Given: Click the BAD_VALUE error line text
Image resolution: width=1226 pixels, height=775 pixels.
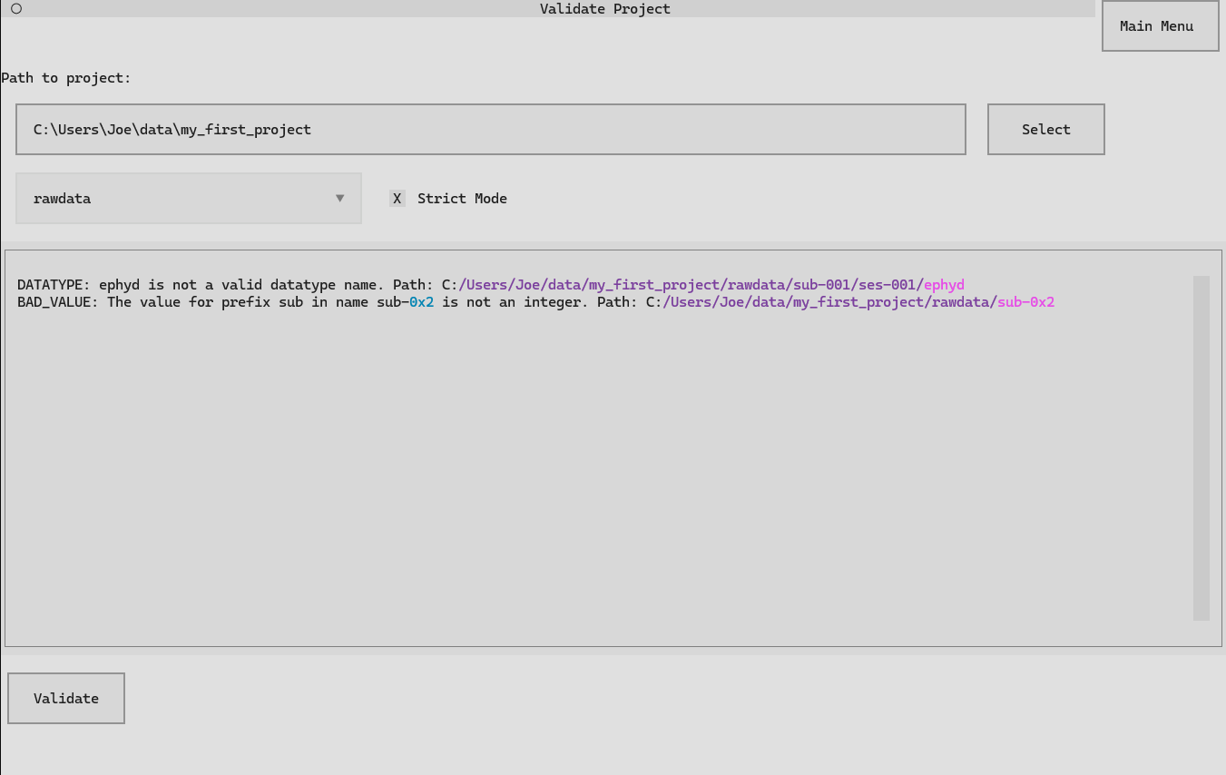Looking at the screenshot, I should pyautogui.click(x=535, y=302).
